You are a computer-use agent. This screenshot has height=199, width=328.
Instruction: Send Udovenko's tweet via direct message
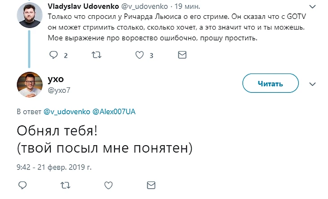182,55
